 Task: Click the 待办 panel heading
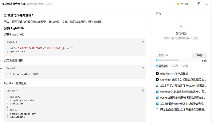click(158, 14)
